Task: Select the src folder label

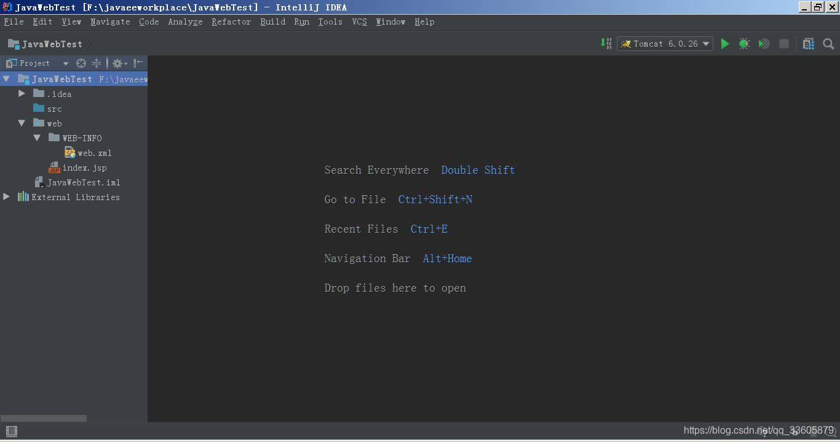Action: pos(54,109)
